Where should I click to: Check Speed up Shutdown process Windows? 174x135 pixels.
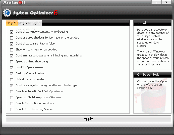coord(11,97)
